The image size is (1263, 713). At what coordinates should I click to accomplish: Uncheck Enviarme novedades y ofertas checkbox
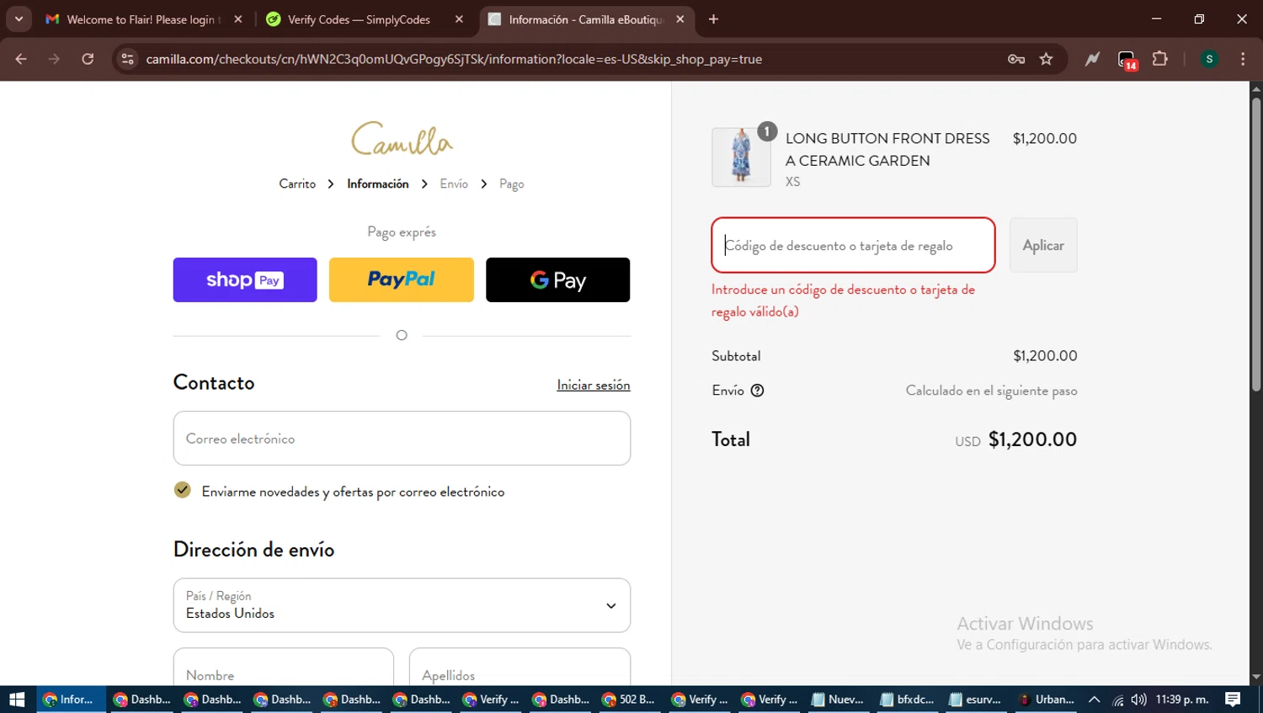pyautogui.click(x=182, y=490)
